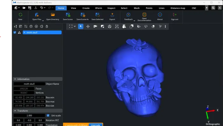The height and width of the screenshot is (126, 223).
Task: Switch to the Inspect tab
Action: tap(111, 8)
